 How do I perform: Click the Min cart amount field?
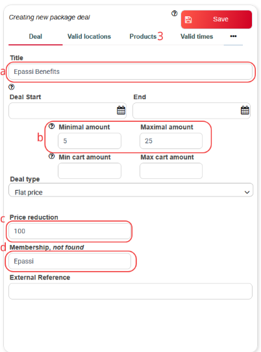pyautogui.click(x=90, y=171)
